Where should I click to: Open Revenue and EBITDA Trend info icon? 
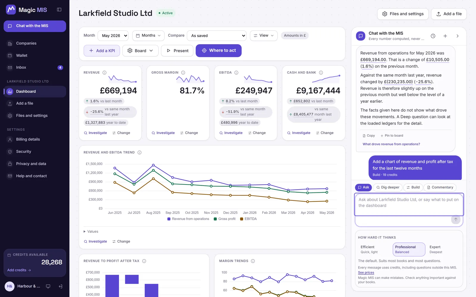(140, 152)
